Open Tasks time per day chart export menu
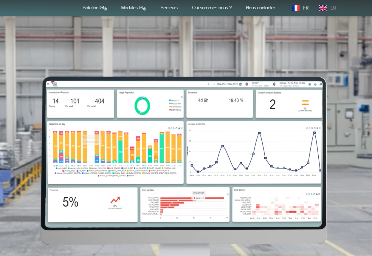The width and height of the screenshot is (372, 256). 182,128
